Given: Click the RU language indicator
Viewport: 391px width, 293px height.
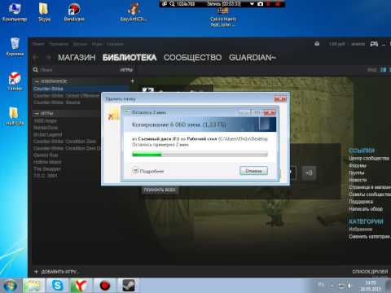Looking at the screenshot, I should point(321,285).
